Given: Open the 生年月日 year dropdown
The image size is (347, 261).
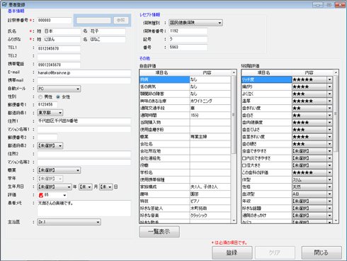Looking at the screenshot, I should [55, 187].
